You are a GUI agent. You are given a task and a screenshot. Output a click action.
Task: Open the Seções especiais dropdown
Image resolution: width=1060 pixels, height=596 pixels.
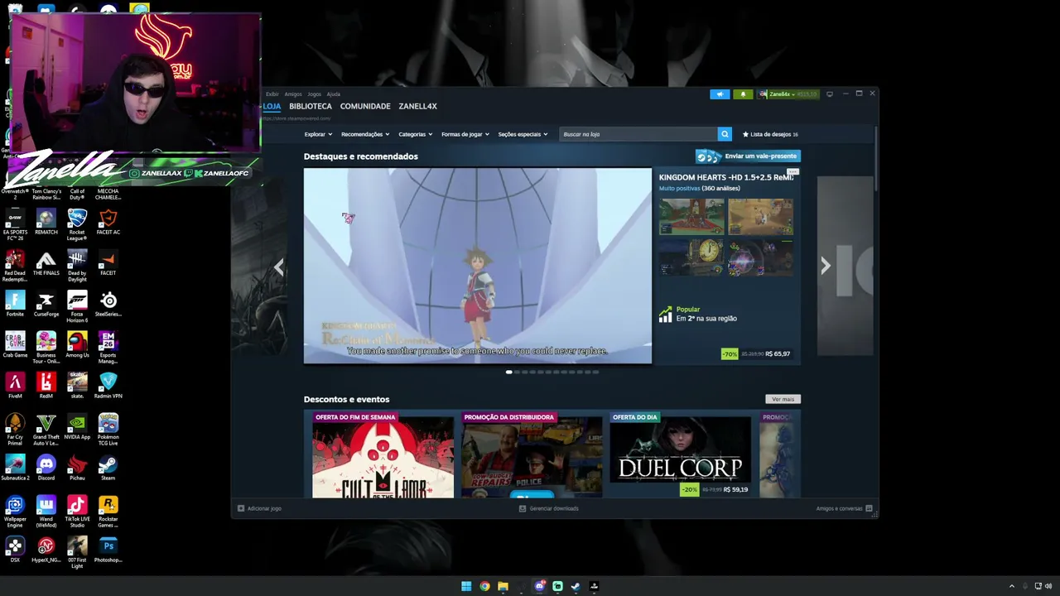[x=523, y=134]
